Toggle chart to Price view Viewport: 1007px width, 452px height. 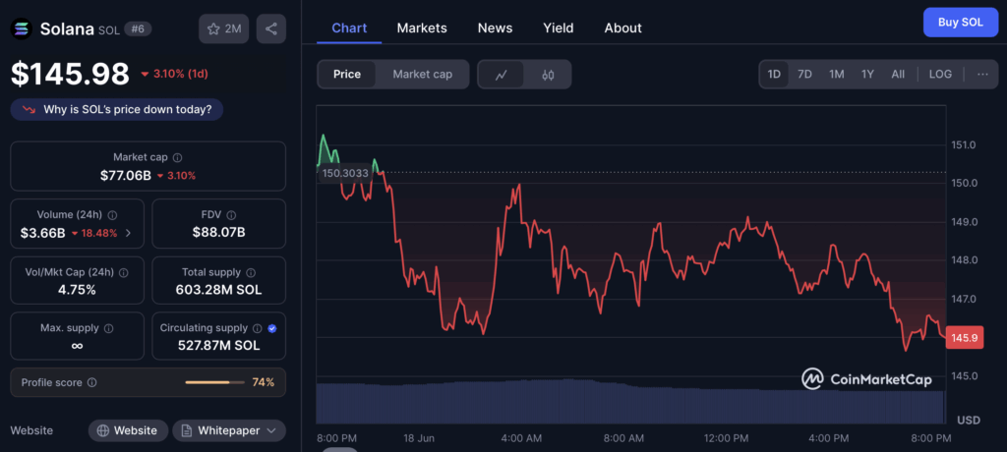click(347, 75)
